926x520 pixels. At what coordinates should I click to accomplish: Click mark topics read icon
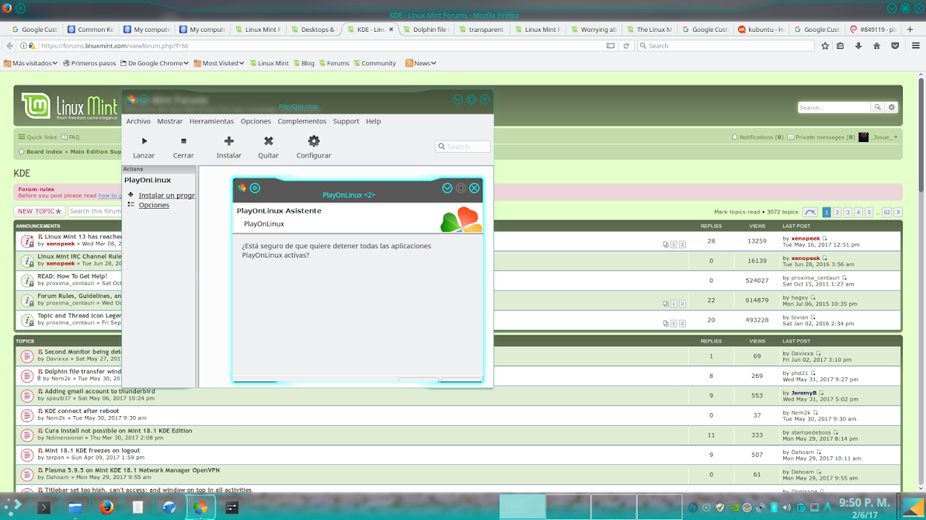(x=810, y=213)
